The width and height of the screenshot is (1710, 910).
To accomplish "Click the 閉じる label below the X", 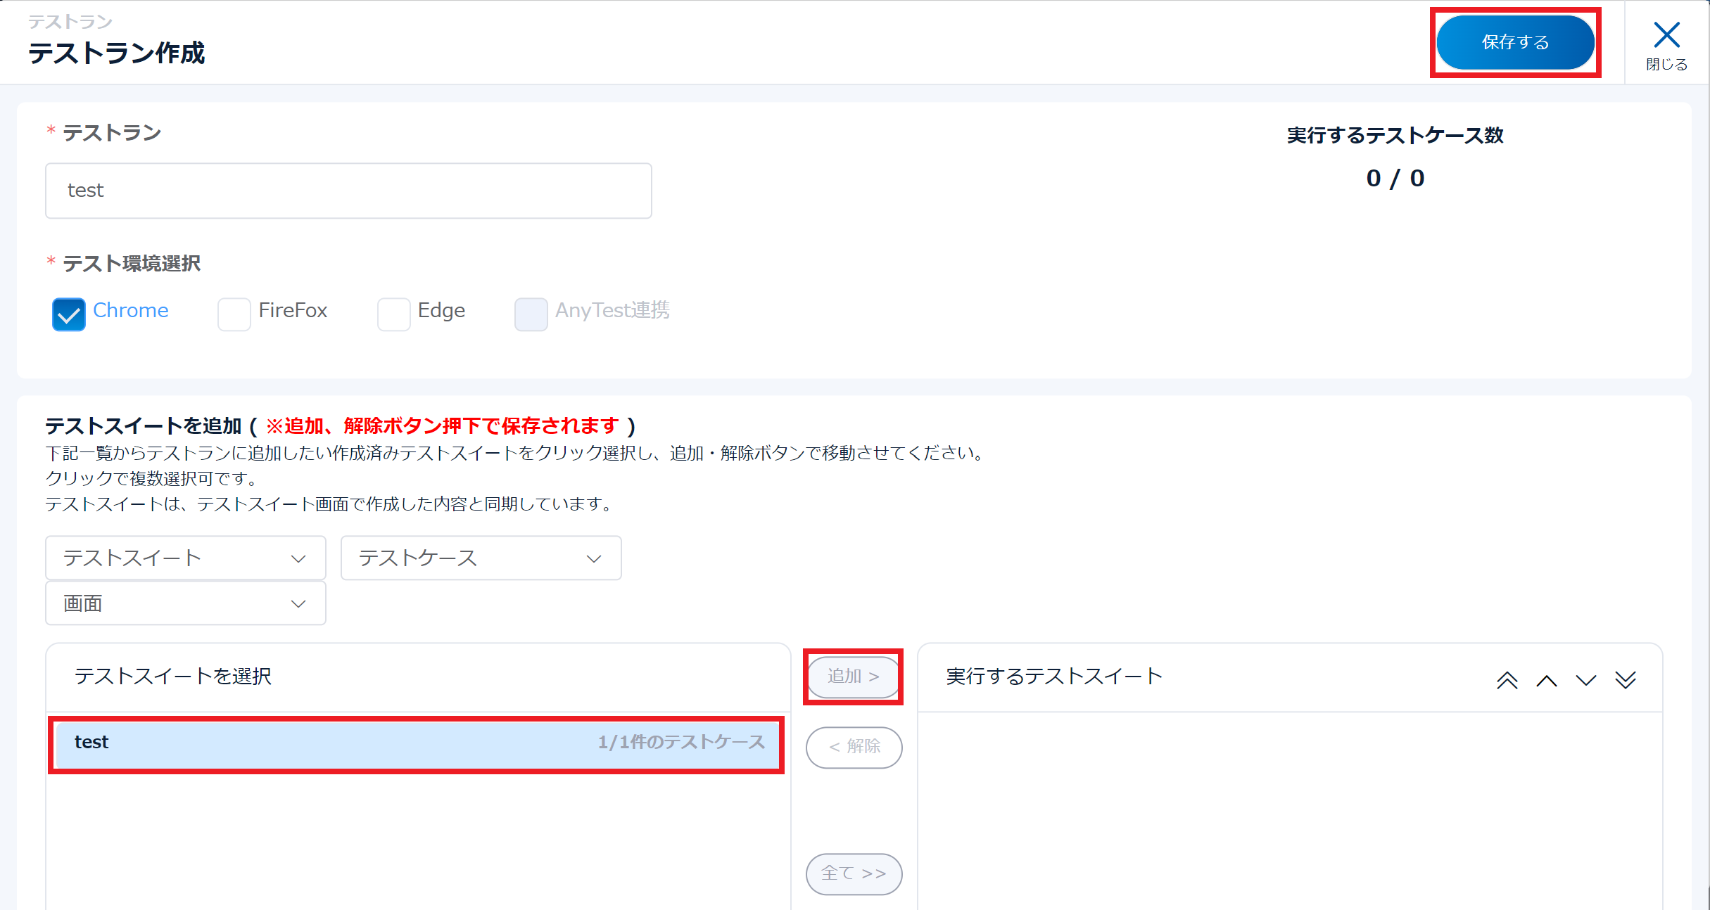I will coord(1666,64).
